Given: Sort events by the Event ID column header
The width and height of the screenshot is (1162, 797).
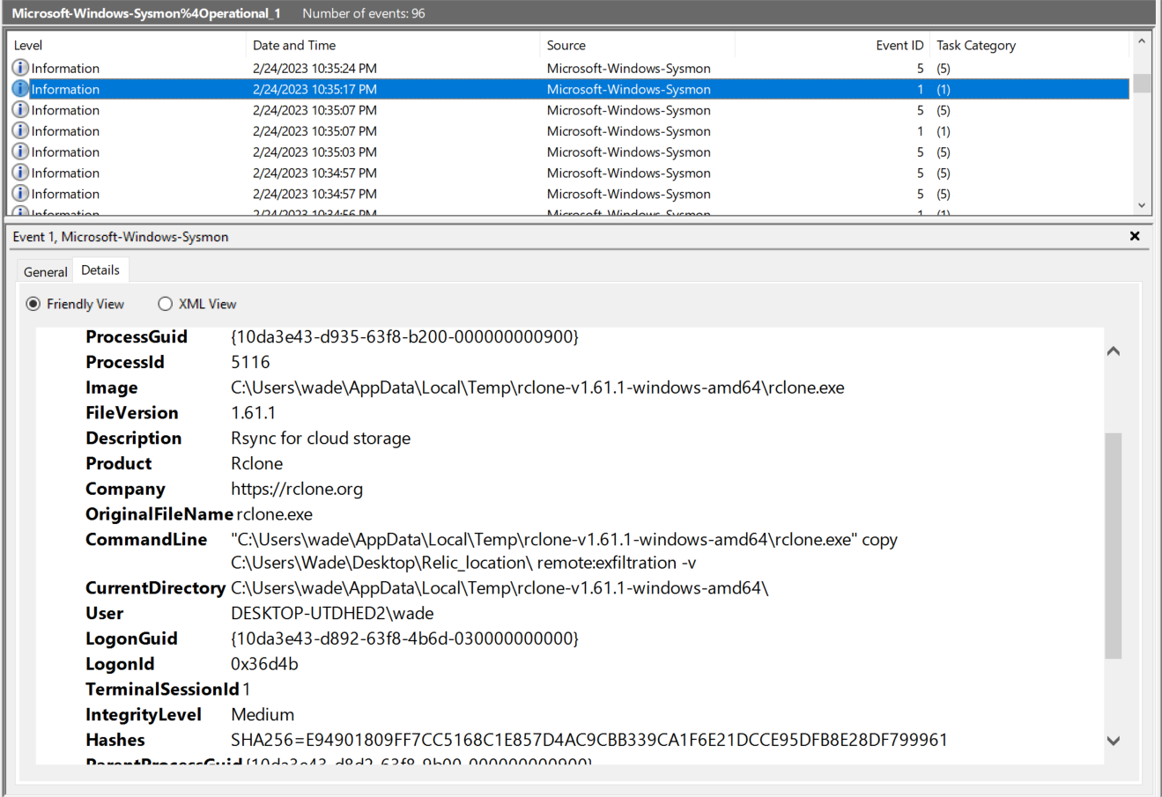Looking at the screenshot, I should click(x=899, y=45).
